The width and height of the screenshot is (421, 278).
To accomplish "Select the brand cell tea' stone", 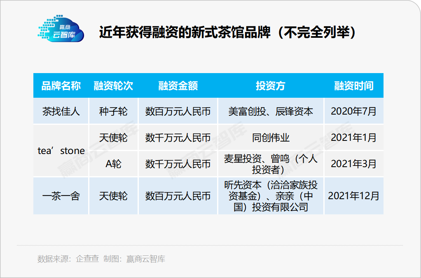I will [x=61, y=151].
